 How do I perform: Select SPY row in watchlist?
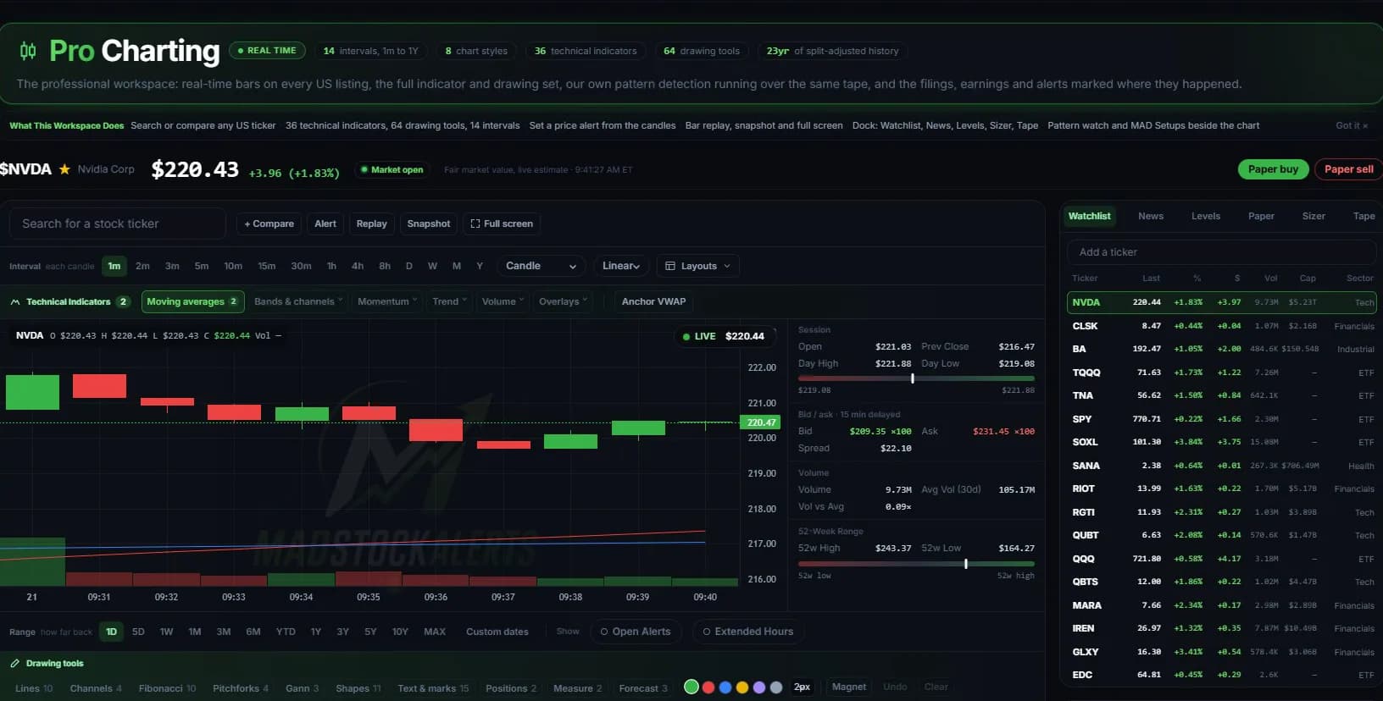coord(1221,419)
